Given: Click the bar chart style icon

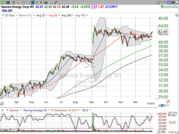Looking at the screenshot, I should coord(46,2).
